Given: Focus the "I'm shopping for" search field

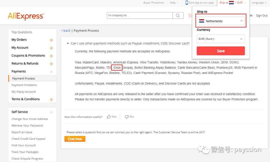Looking at the screenshot, I should (x=139, y=15).
